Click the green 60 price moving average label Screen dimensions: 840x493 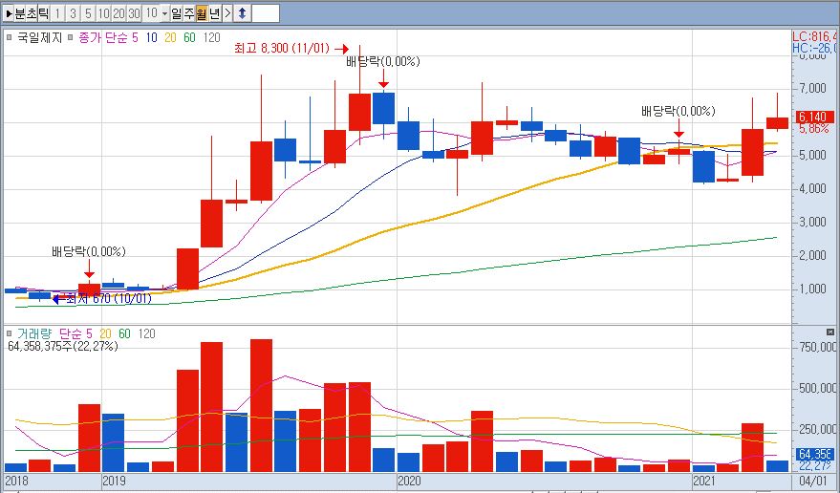pos(189,37)
